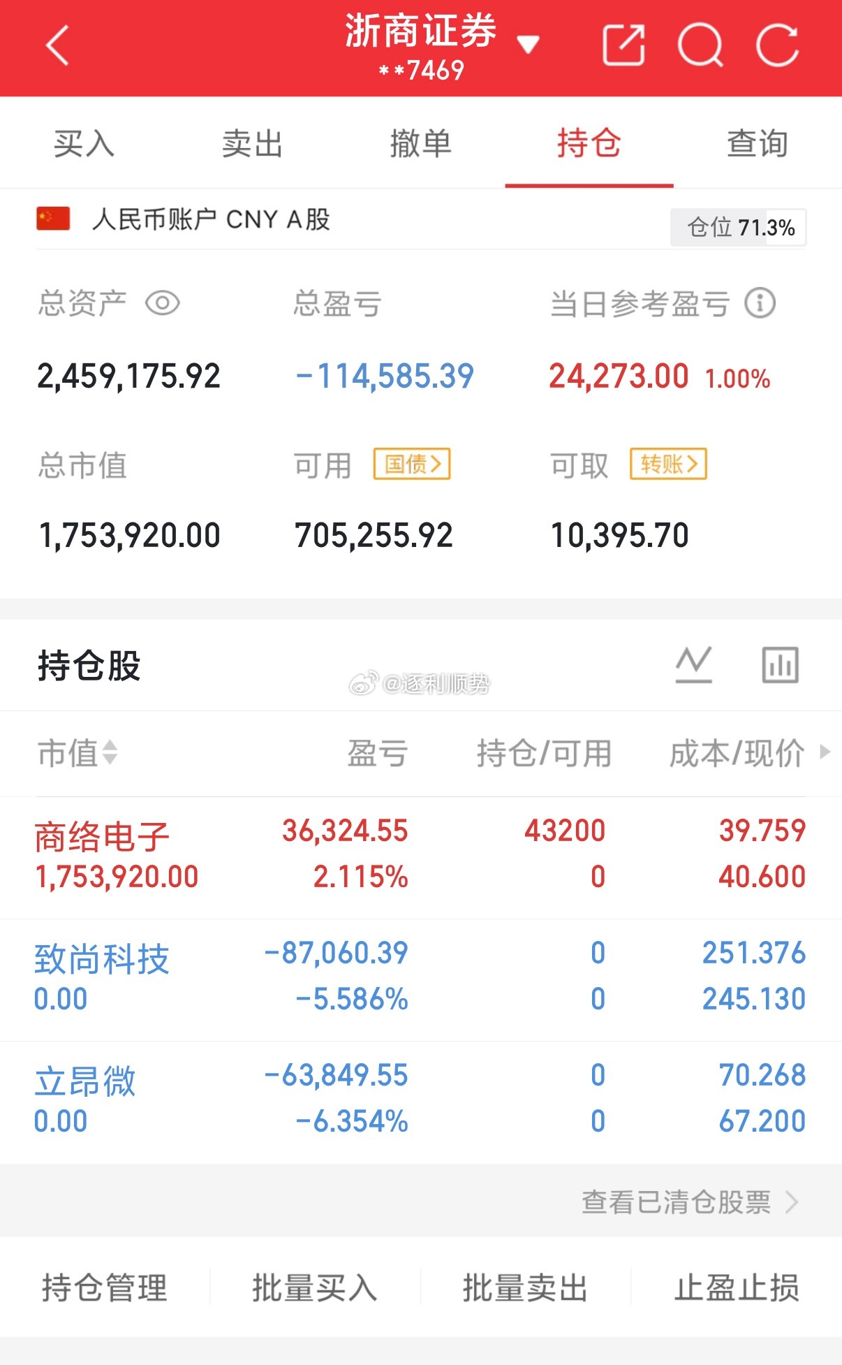This screenshot has height=1365, width=842.
Task: Open the 撤单 tab
Action: tap(420, 144)
